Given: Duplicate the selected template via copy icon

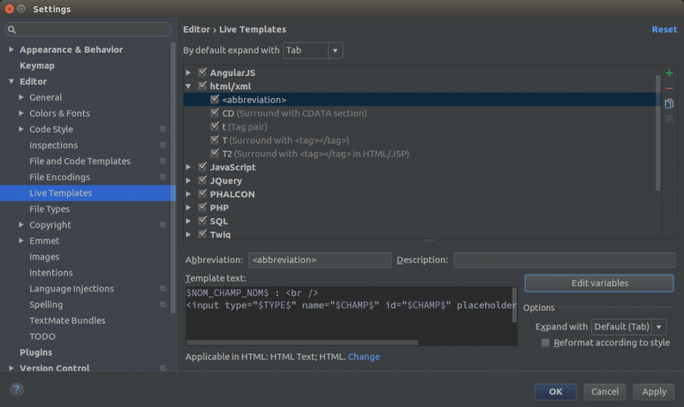Looking at the screenshot, I should [x=669, y=103].
